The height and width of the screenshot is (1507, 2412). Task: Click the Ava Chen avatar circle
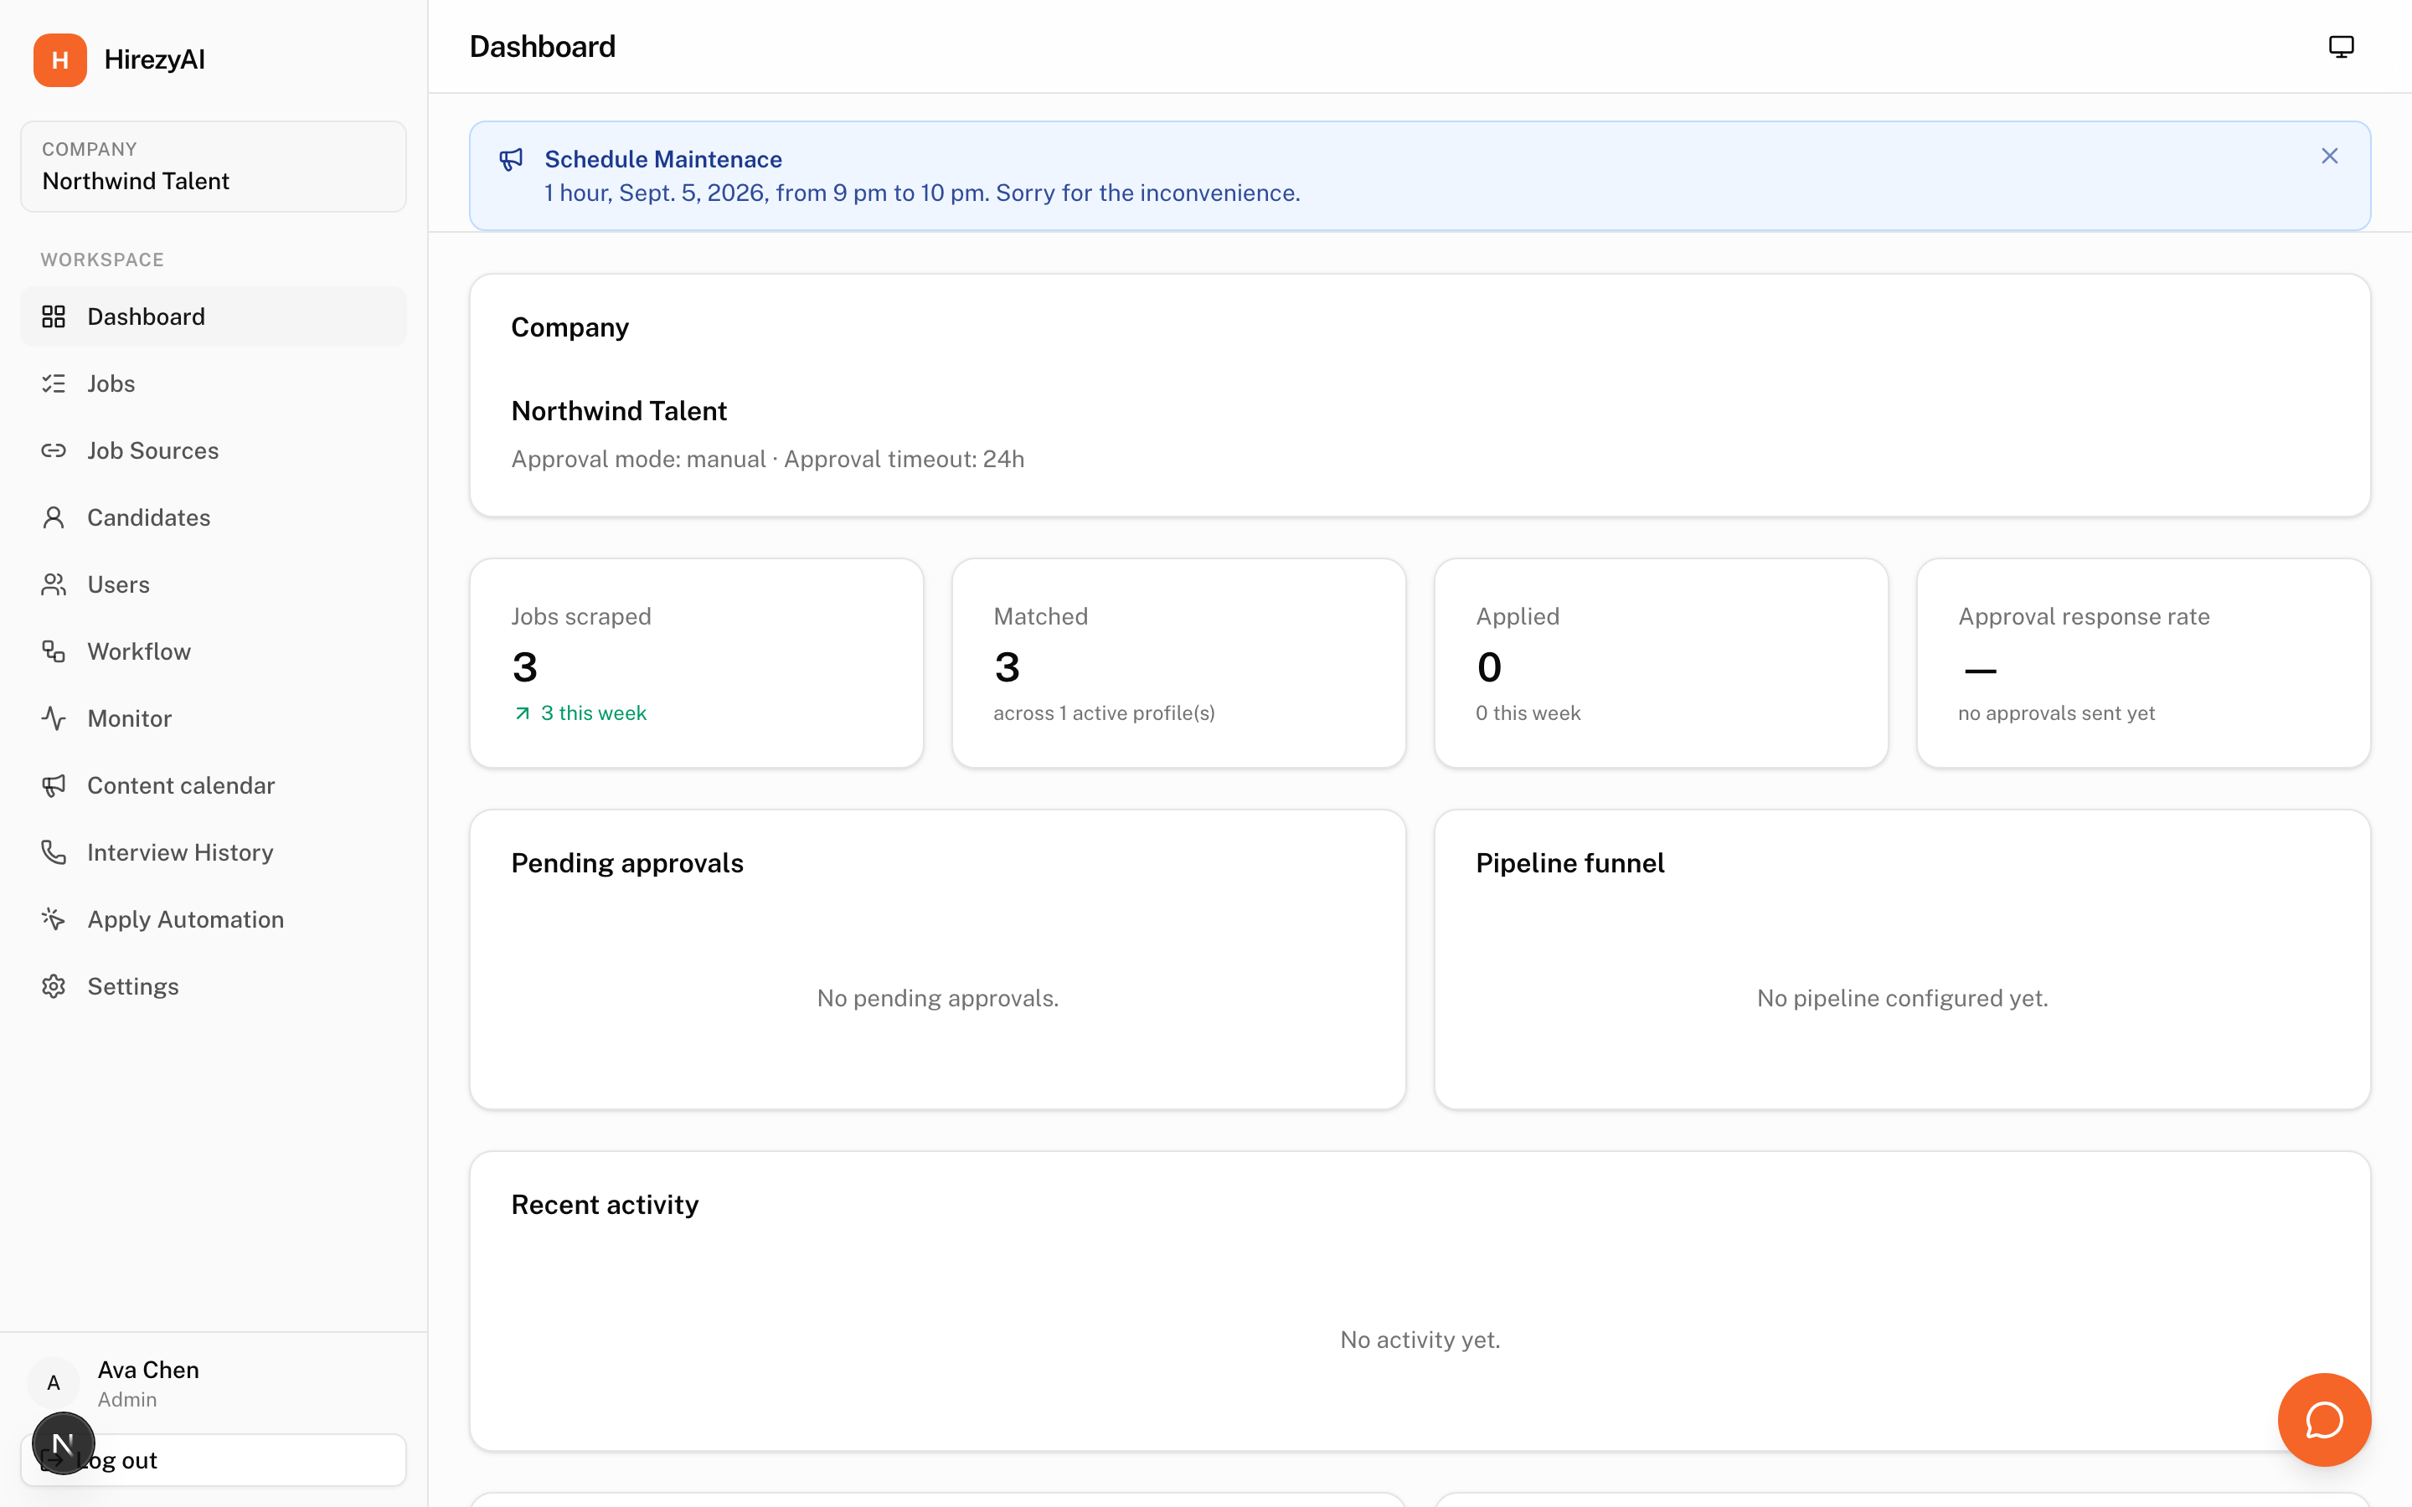54,1382
